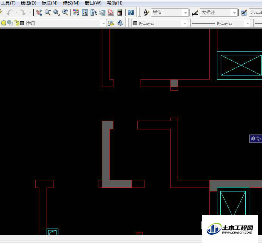Open the 绘图(D) menu
The height and width of the screenshot is (243, 262).
point(28,3)
